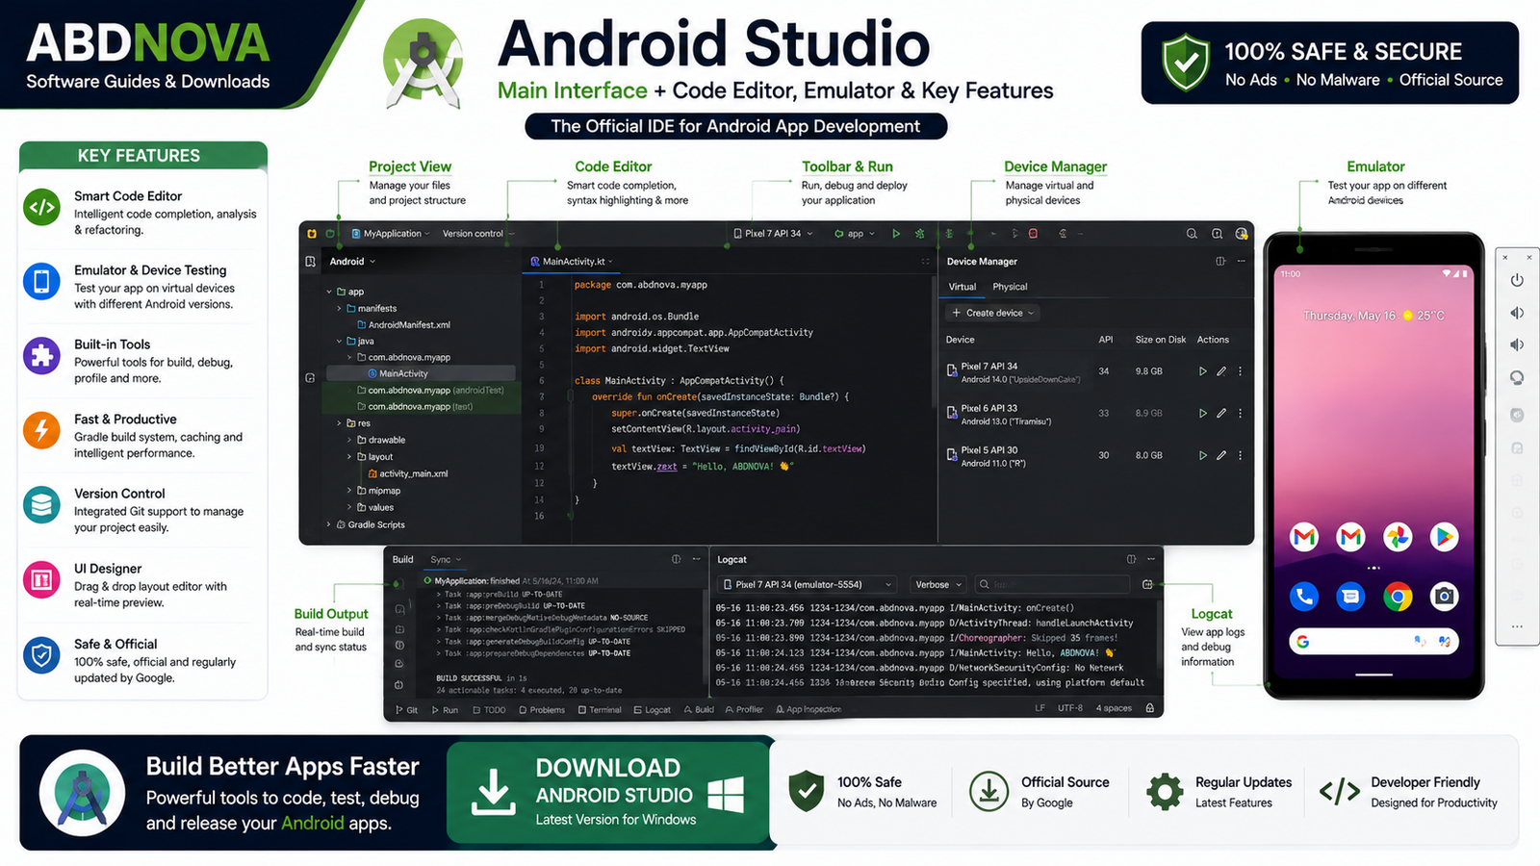Expand the manifests folder
The height and width of the screenshot is (866, 1540).
tap(340, 309)
